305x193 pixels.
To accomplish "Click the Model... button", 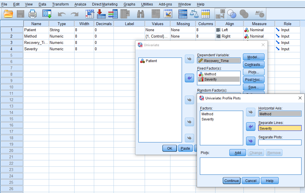I will 254,57.
